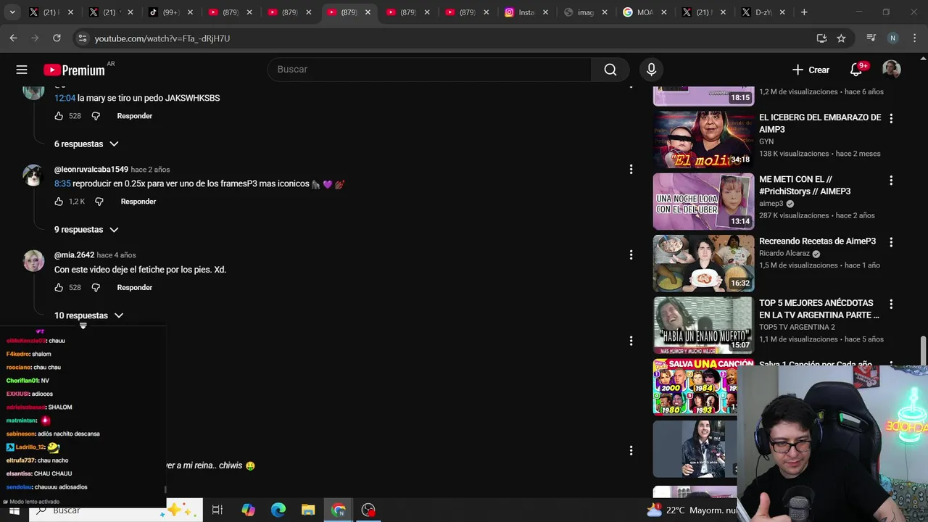Open File Explorer from taskbar
This screenshot has height=522, width=928.
point(308,510)
